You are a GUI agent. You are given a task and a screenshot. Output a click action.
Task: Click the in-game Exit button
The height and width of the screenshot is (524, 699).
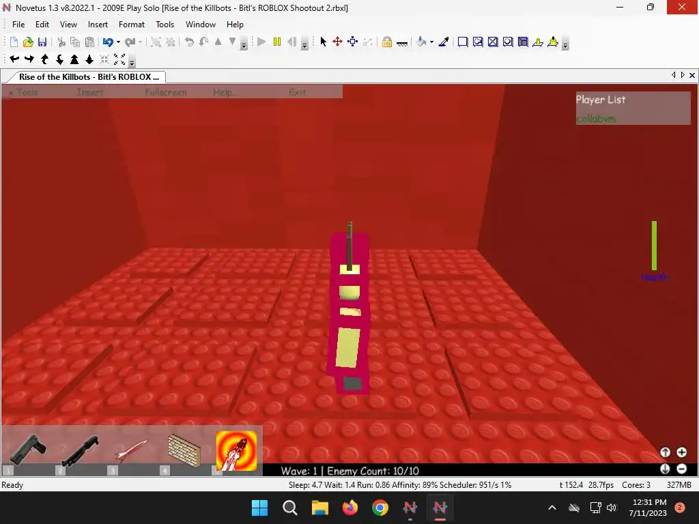(x=298, y=92)
